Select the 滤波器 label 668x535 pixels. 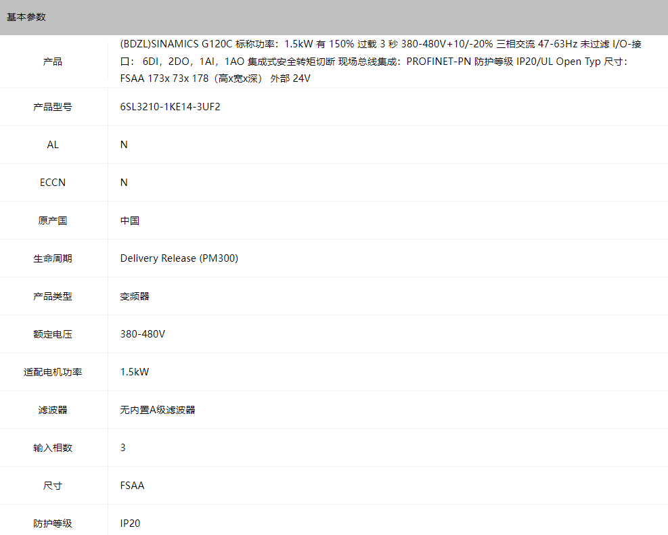click(x=52, y=410)
